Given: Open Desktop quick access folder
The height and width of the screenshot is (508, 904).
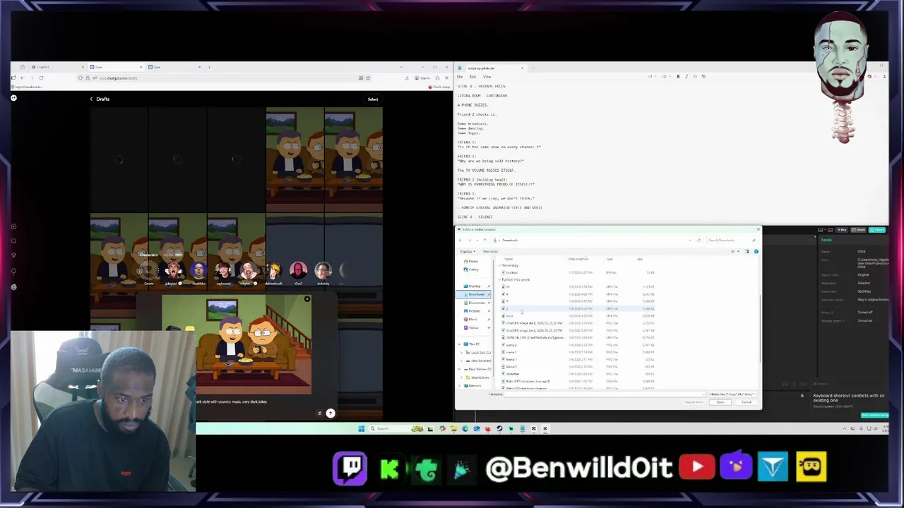Looking at the screenshot, I should [x=473, y=286].
